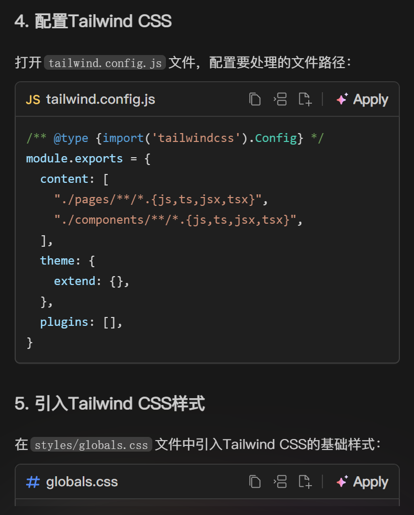Viewport: 414px width, 515px height.
Task: Click insert-at-cursor icon for globals.css block
Action: [x=281, y=481]
